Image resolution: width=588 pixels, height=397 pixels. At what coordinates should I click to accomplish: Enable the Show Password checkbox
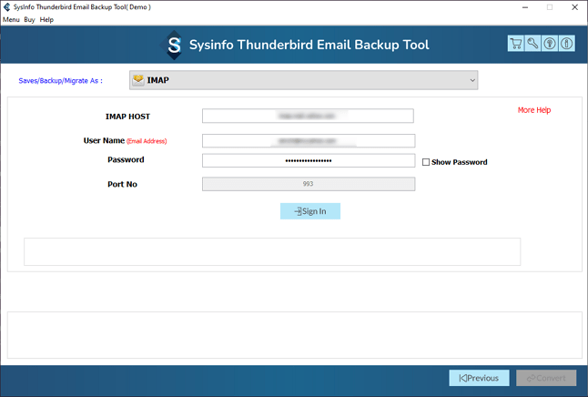[x=426, y=162]
